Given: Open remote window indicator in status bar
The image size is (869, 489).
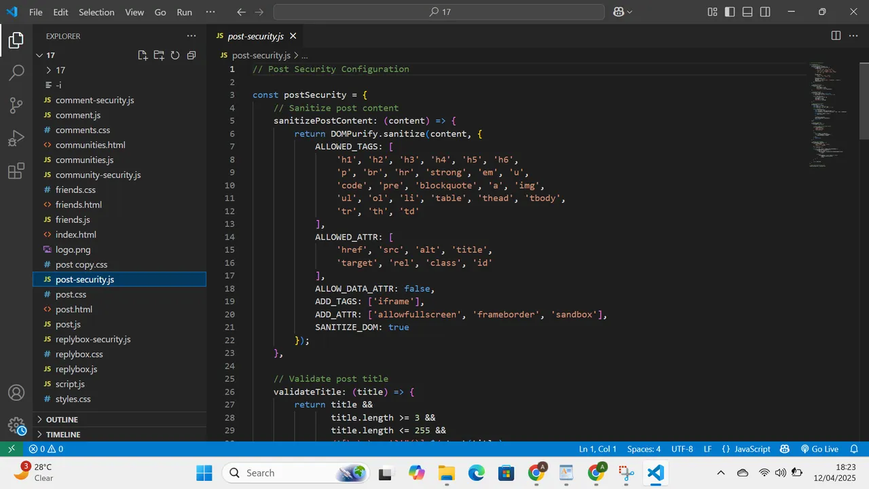Looking at the screenshot, I should (11, 449).
